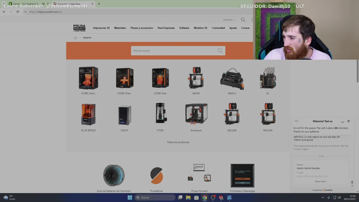The image size is (359, 202).
Task: Click Soporte breadcrumb link
Action: [87, 38]
